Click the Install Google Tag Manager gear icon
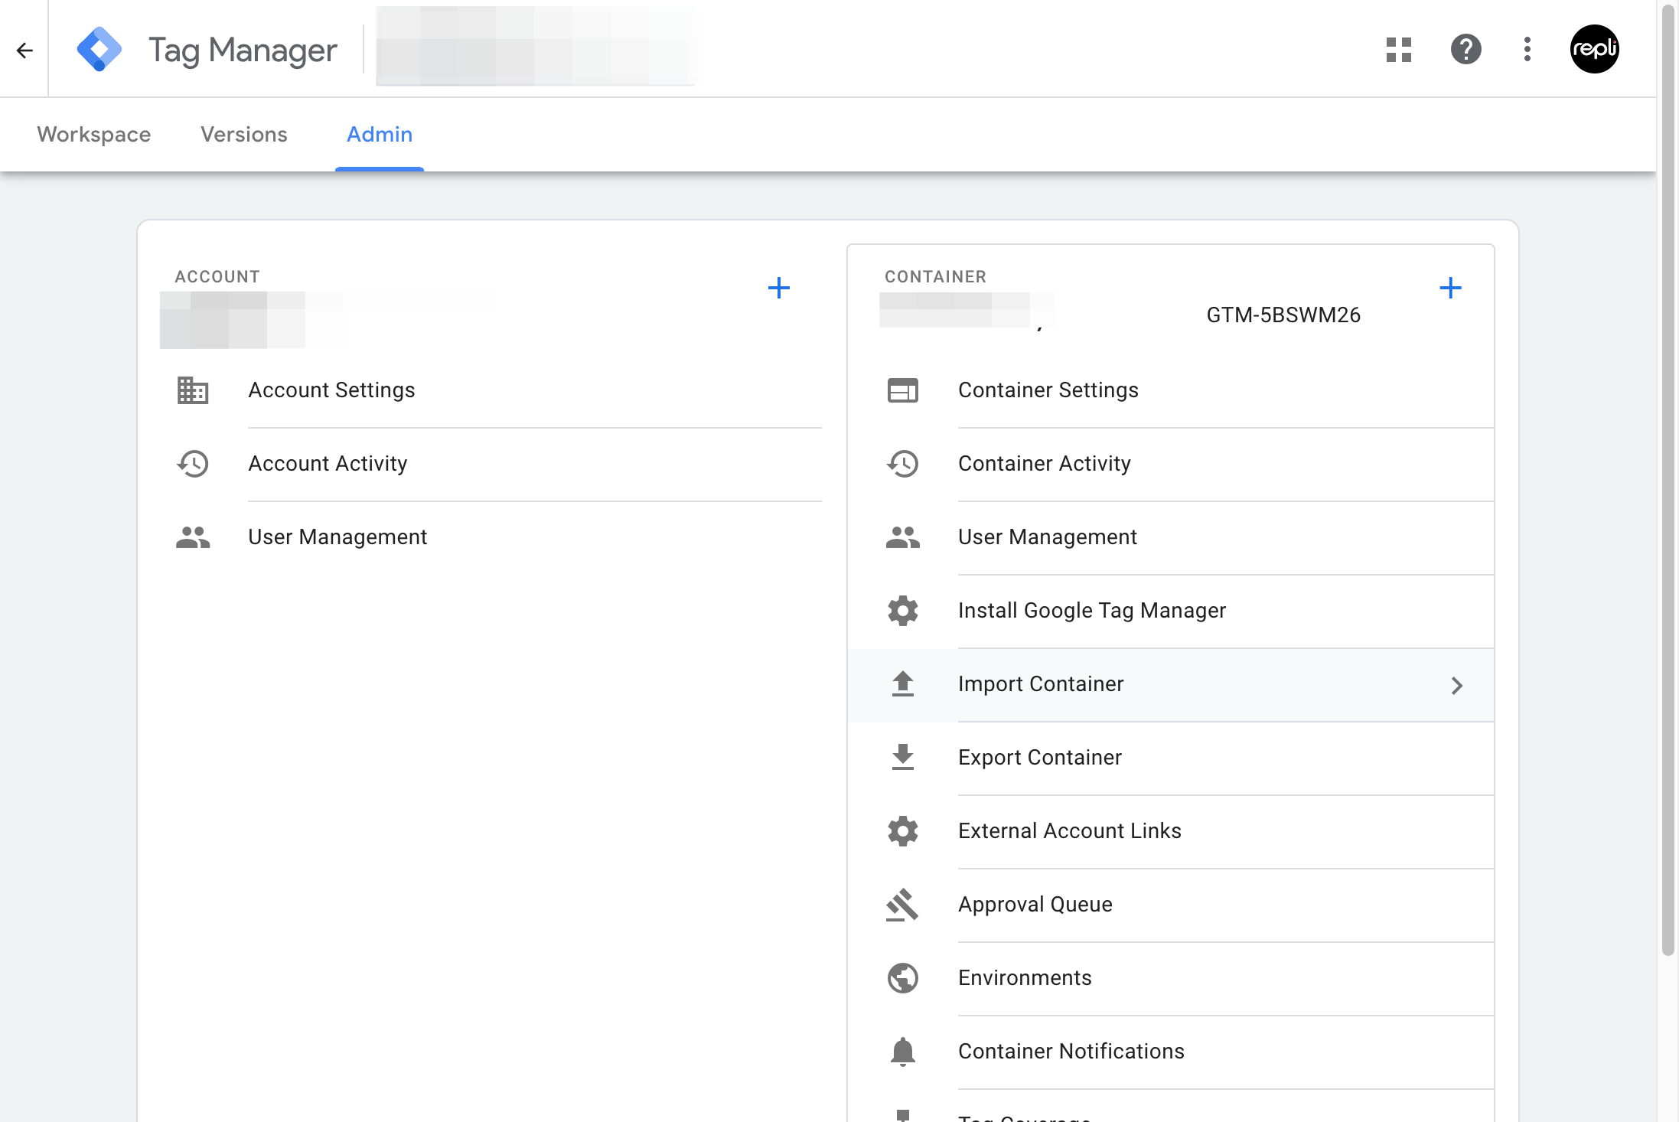The image size is (1679, 1122). click(902, 611)
